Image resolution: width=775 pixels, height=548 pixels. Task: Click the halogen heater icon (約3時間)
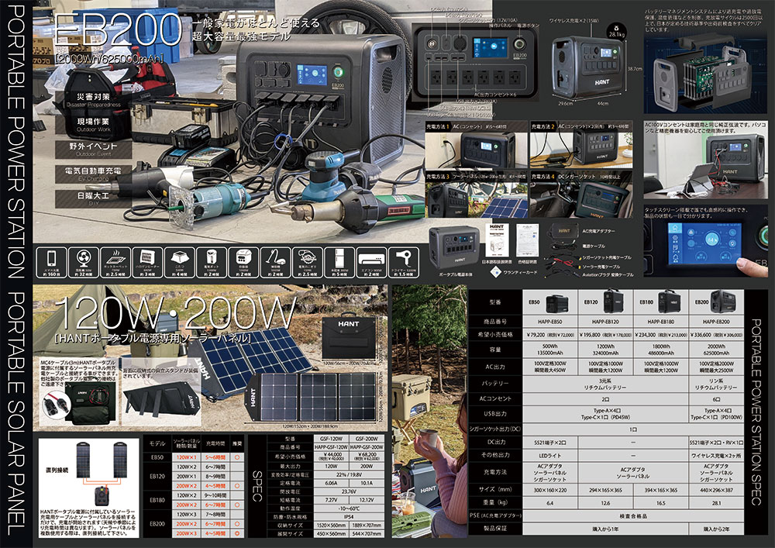point(147,263)
